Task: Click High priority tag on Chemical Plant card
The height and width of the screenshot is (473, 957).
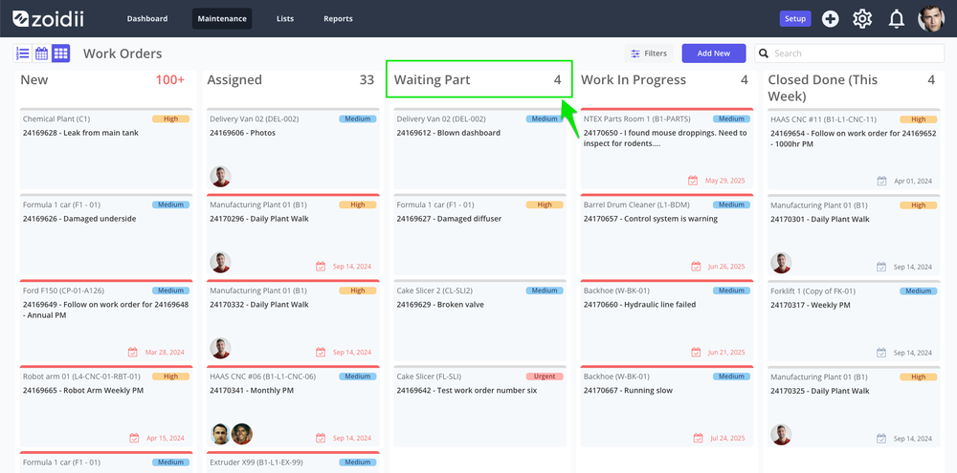Action: 171,118
